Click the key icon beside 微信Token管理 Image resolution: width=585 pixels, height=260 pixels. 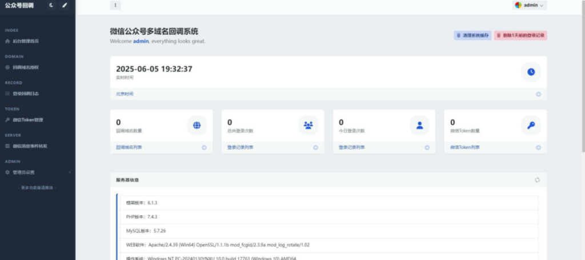(7, 120)
